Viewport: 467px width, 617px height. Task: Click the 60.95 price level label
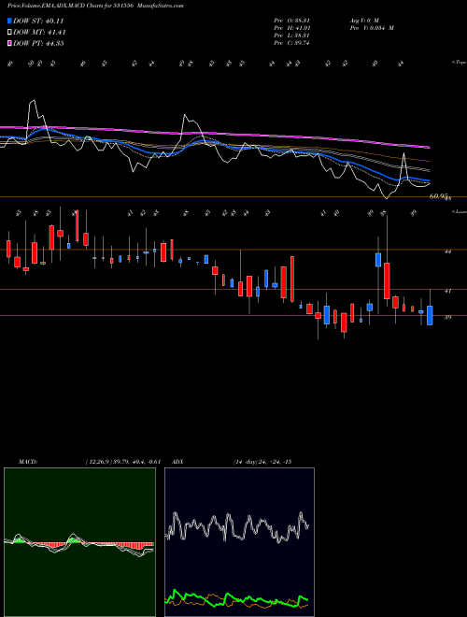[x=439, y=196]
